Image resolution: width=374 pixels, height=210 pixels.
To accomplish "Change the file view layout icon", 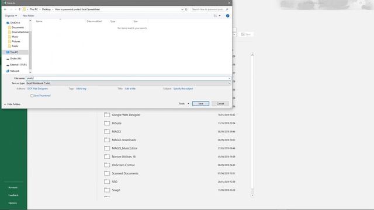I will click(216, 16).
